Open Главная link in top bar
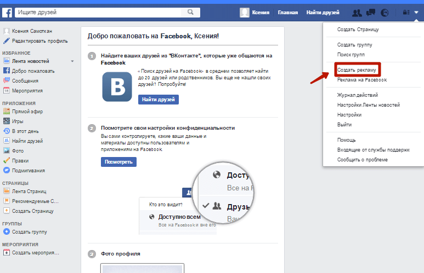This screenshot has height=273, width=424. (288, 13)
